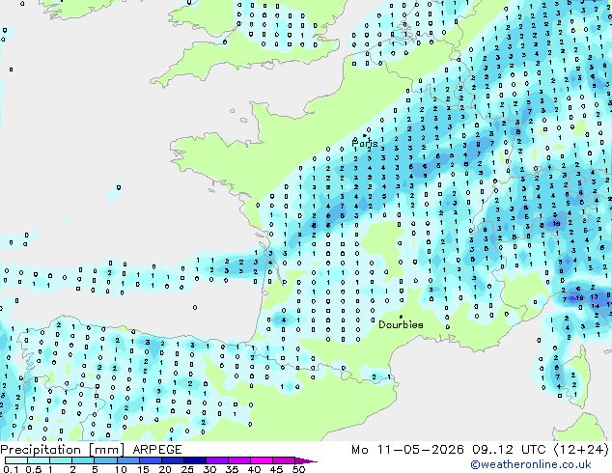Click the legend value '40'
Image resolution: width=612 pixels, height=473 pixels.
[254, 469]
